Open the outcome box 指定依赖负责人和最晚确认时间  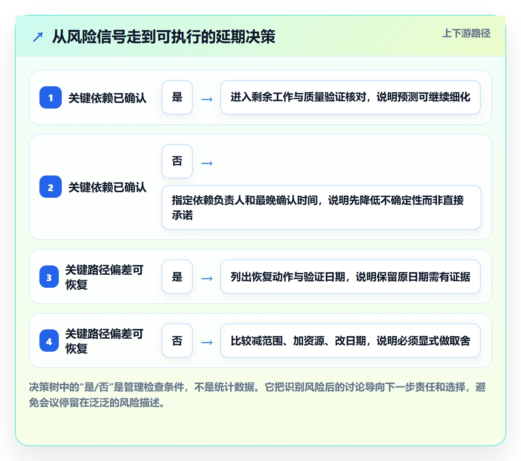[x=322, y=207]
